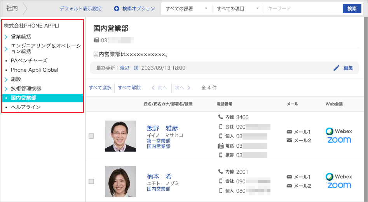Click the pencil edit icon
This screenshot has height=202, width=368.
point(337,68)
